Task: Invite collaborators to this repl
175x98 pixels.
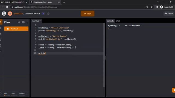Action: [169, 14]
